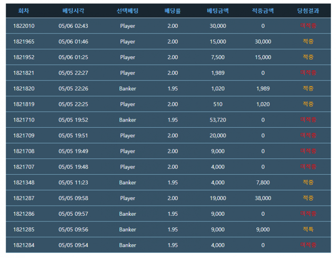Click the 회차 column header

[x=24, y=11]
